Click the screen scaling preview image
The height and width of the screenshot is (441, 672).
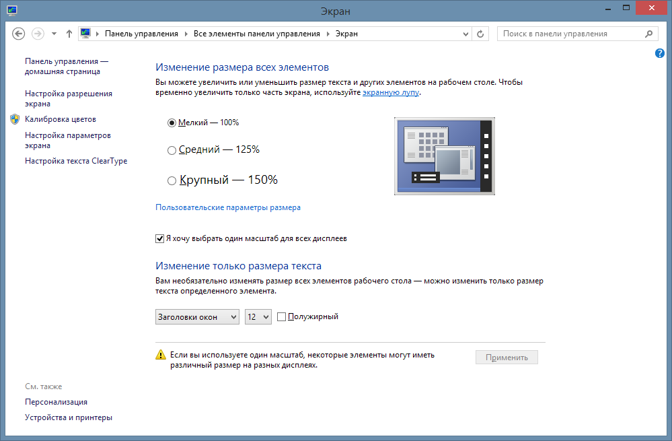click(445, 156)
